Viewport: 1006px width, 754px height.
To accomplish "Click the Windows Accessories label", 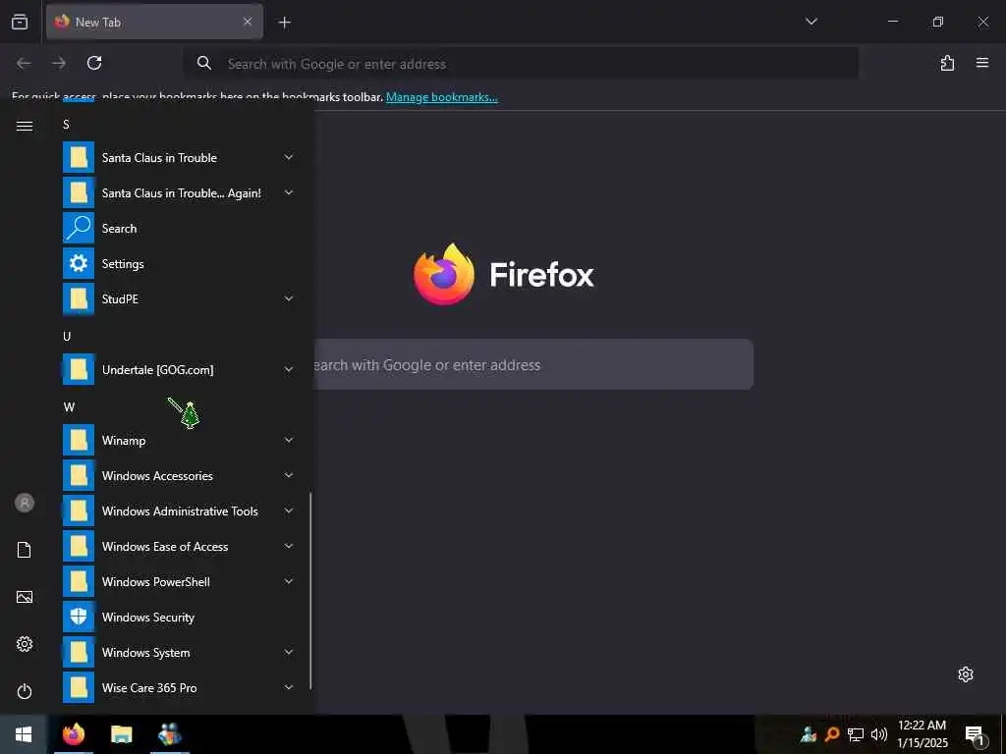I will tap(157, 476).
